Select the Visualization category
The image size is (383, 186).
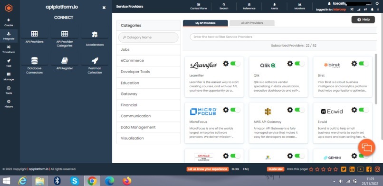coord(148,138)
